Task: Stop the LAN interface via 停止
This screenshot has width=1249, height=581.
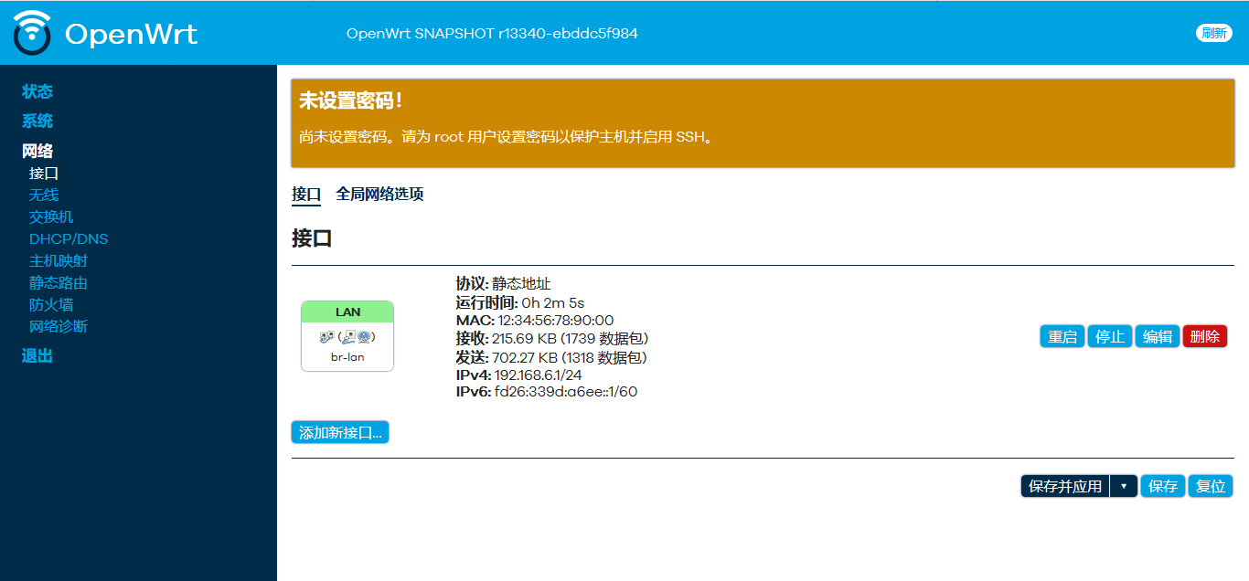Action: pos(1109,336)
